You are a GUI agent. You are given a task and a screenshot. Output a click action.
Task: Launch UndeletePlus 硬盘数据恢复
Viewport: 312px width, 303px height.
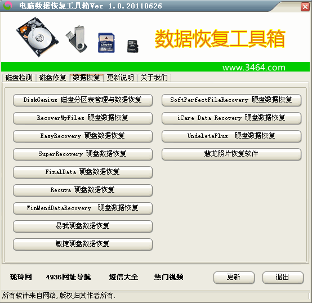coord(231,136)
